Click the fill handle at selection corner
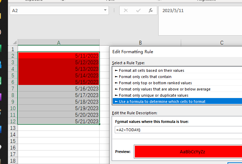Screen dimensions: 242x164 click(x=100, y=124)
